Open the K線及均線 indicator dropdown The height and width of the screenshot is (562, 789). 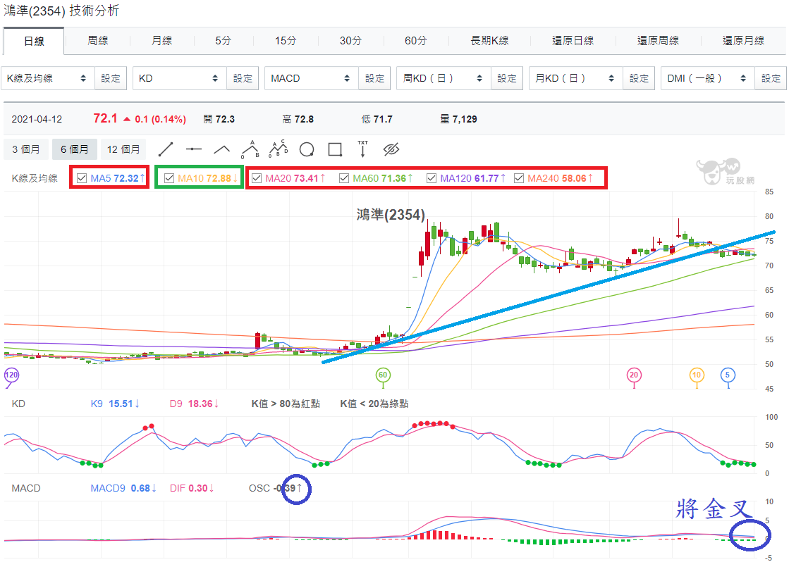(x=48, y=78)
